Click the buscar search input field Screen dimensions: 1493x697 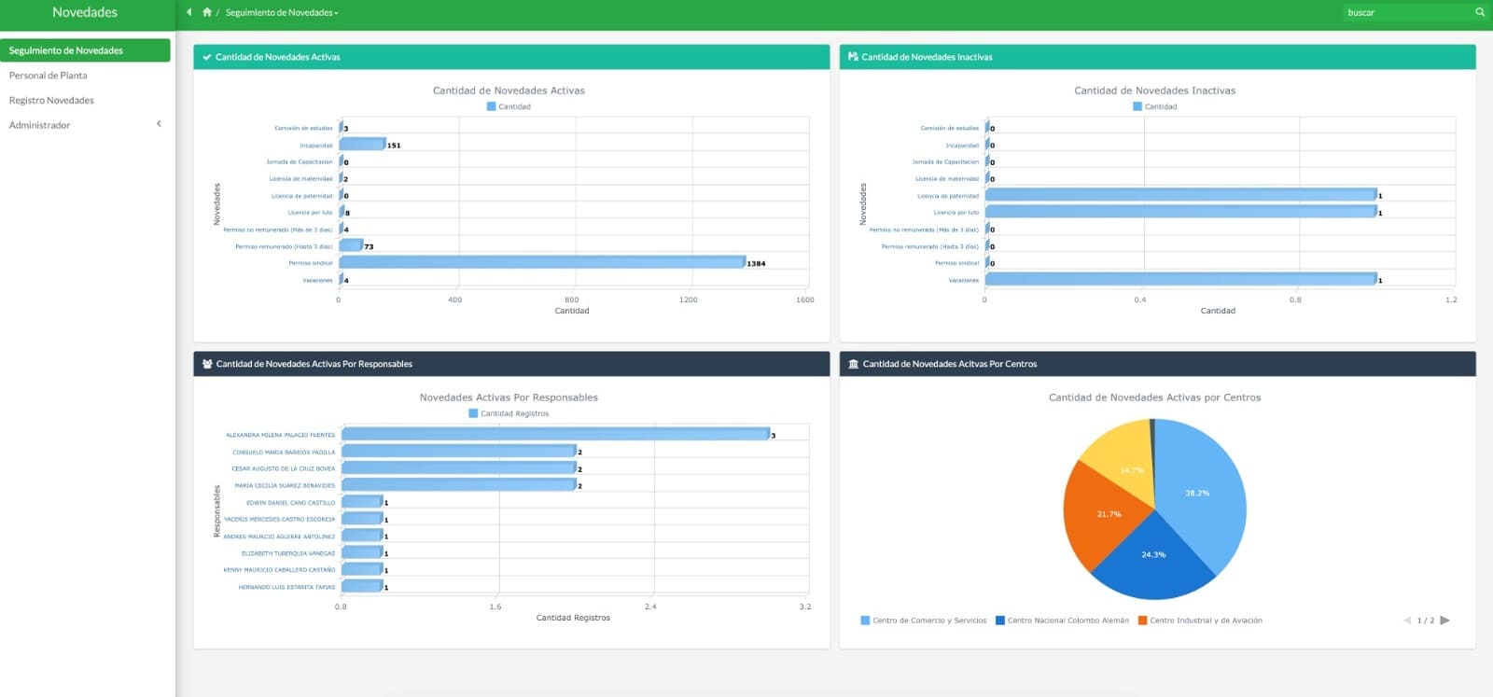click(x=1406, y=12)
